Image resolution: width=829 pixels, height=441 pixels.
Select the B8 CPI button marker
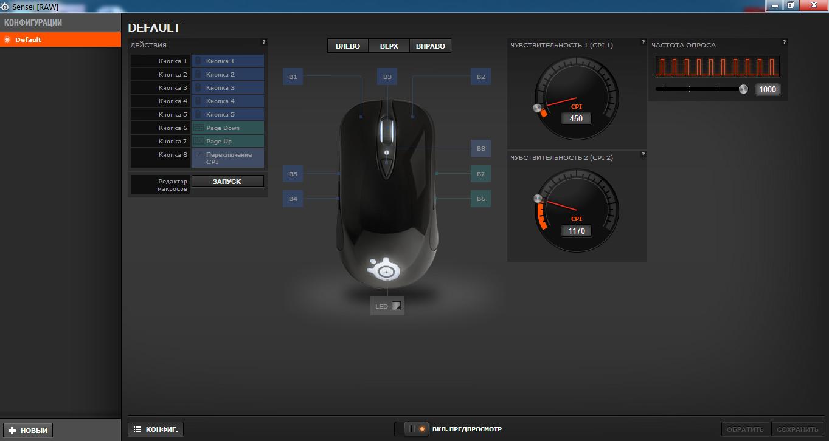click(x=481, y=148)
